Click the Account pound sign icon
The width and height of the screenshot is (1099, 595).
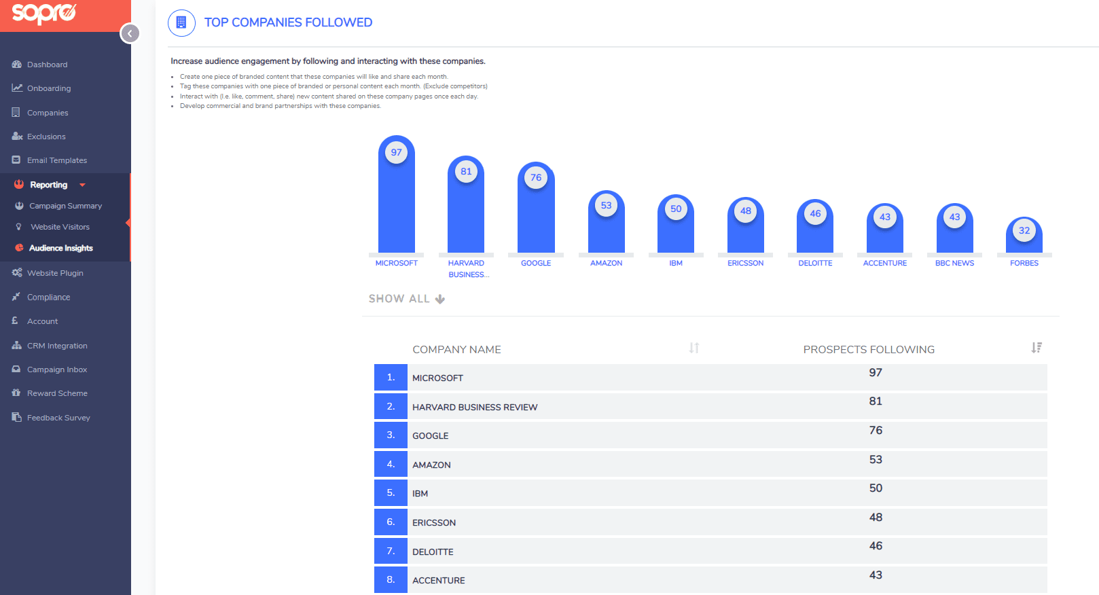(15, 321)
